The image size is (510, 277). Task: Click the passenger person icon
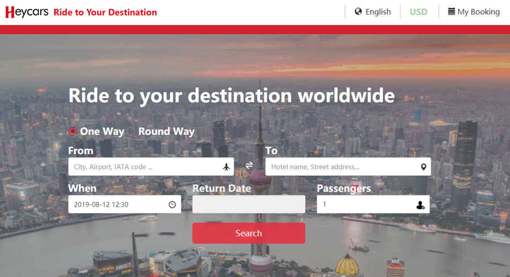click(x=420, y=205)
